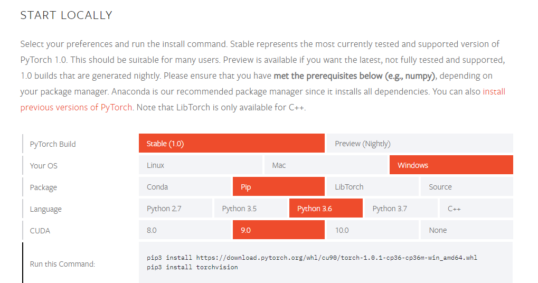Select None for CUDA

click(467, 230)
